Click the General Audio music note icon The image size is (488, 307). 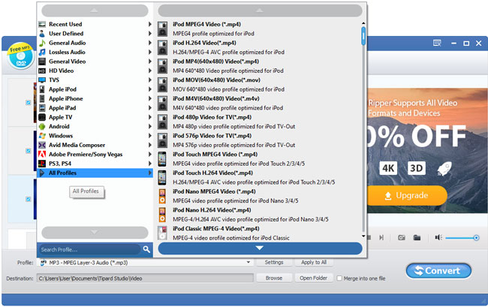coord(42,43)
